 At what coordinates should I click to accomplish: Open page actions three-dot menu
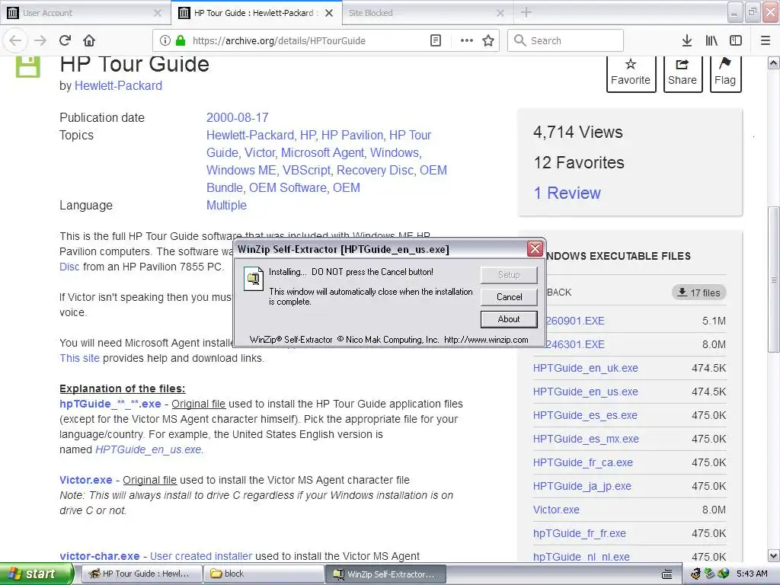tap(467, 40)
